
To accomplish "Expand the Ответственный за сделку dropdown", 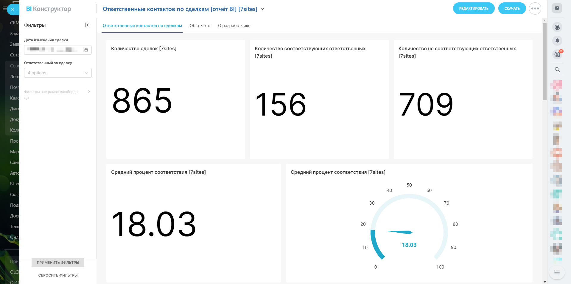I will 58,73.
